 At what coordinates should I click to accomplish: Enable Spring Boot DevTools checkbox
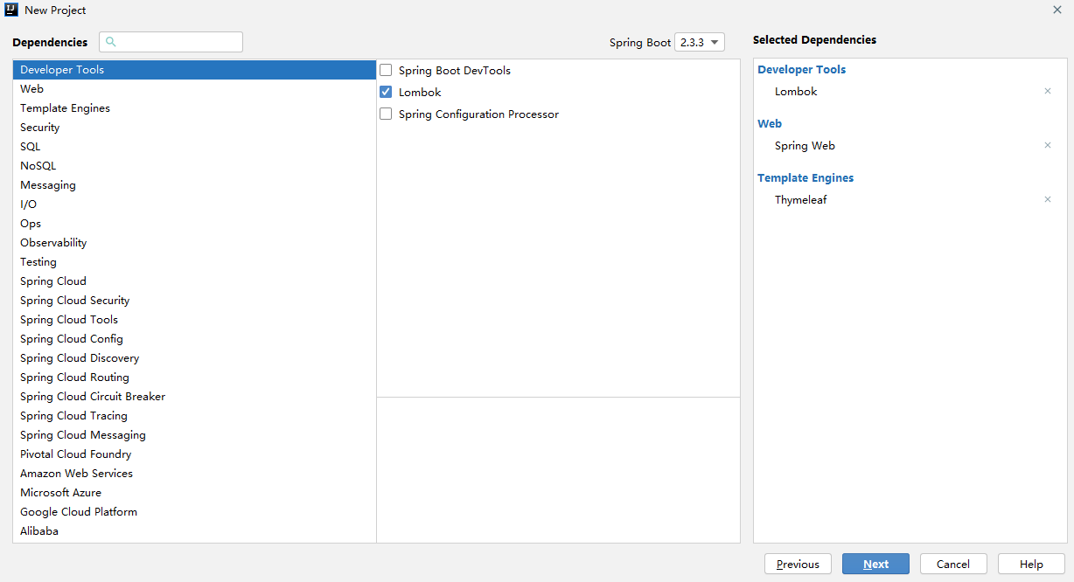(x=386, y=70)
